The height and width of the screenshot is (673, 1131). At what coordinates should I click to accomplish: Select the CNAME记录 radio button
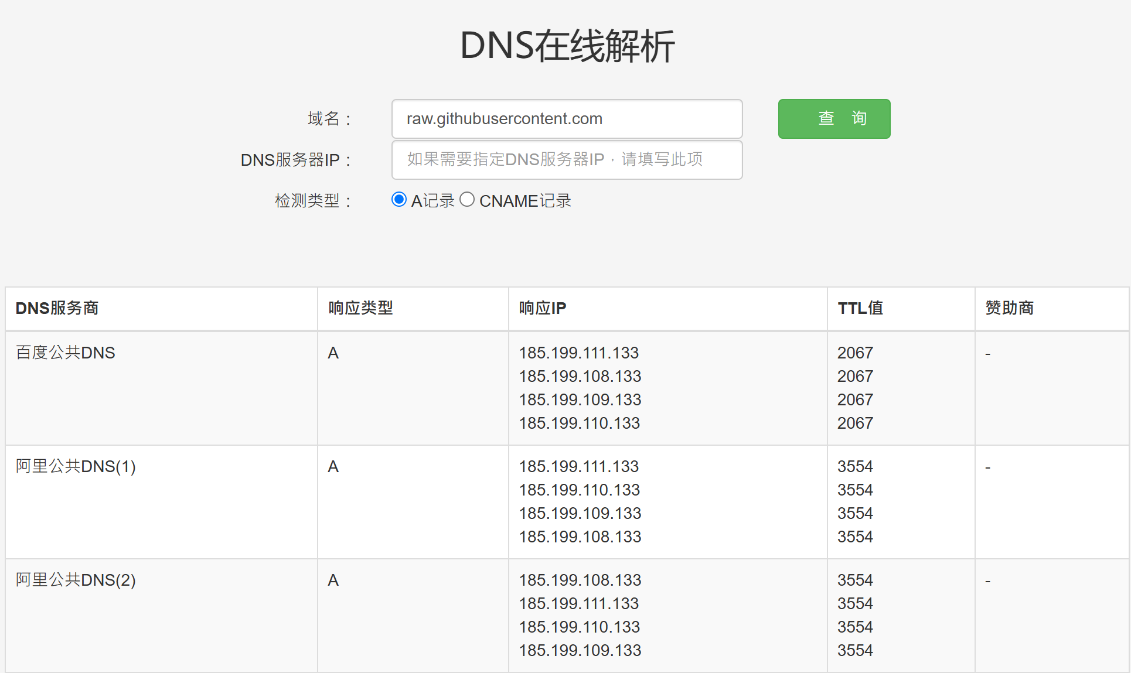pyautogui.click(x=467, y=200)
